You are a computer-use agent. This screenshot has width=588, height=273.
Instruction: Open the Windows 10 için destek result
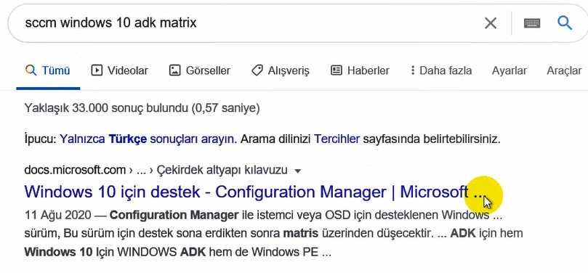point(254,192)
